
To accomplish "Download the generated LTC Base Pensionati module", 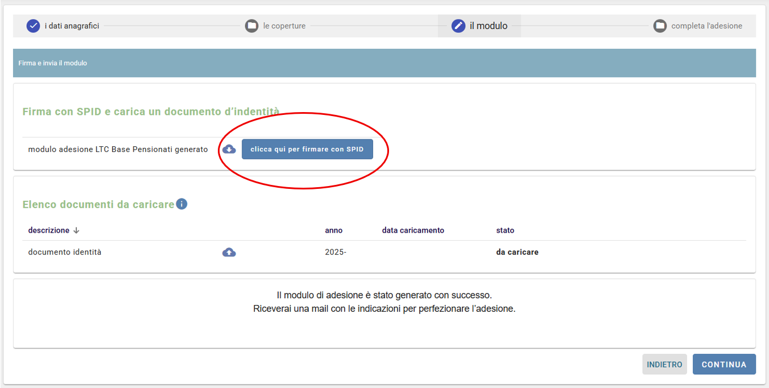I will pos(229,149).
